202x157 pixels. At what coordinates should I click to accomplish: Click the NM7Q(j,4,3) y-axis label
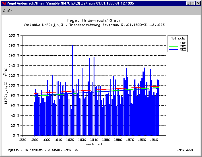[6, 85]
